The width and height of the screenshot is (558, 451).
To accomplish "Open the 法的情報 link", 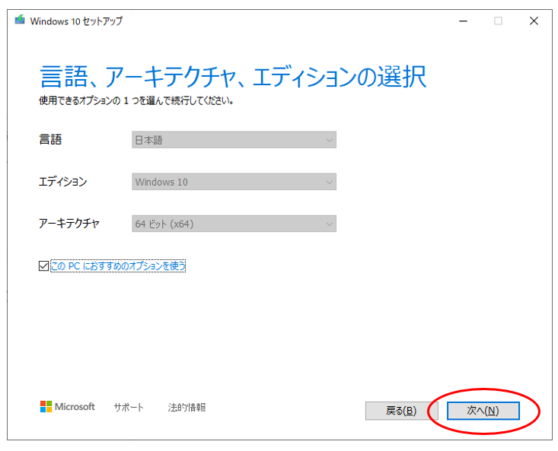I will (187, 407).
